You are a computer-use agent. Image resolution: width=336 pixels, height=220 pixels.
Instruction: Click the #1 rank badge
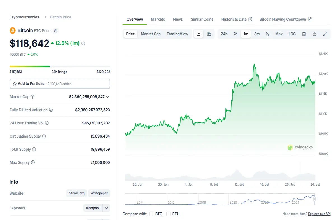click(55, 31)
